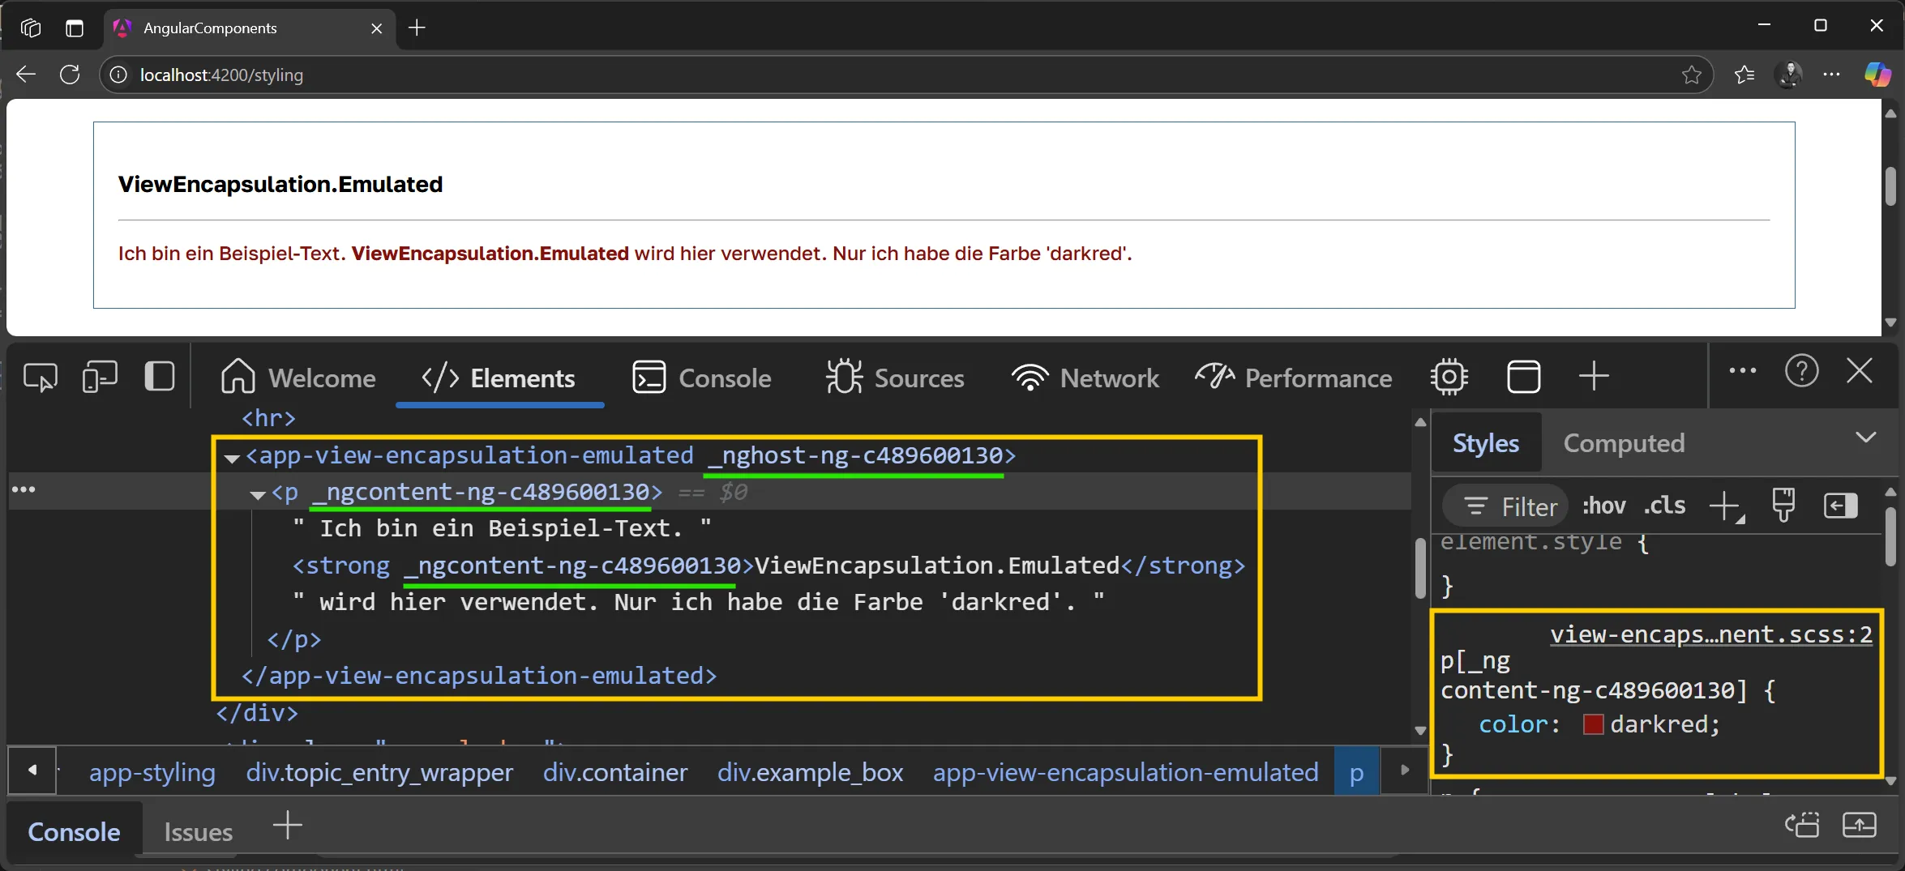The height and width of the screenshot is (871, 1905).
Task: Toggle the .cls class editor
Action: coord(1664,506)
